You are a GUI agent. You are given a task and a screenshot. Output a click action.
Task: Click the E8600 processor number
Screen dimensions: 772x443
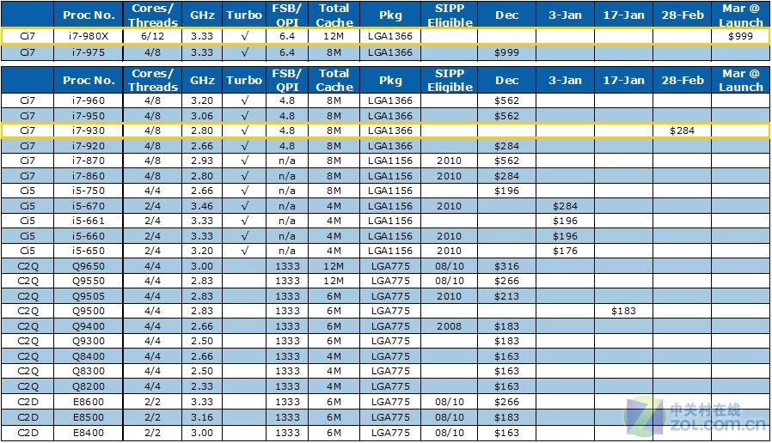coord(89,402)
